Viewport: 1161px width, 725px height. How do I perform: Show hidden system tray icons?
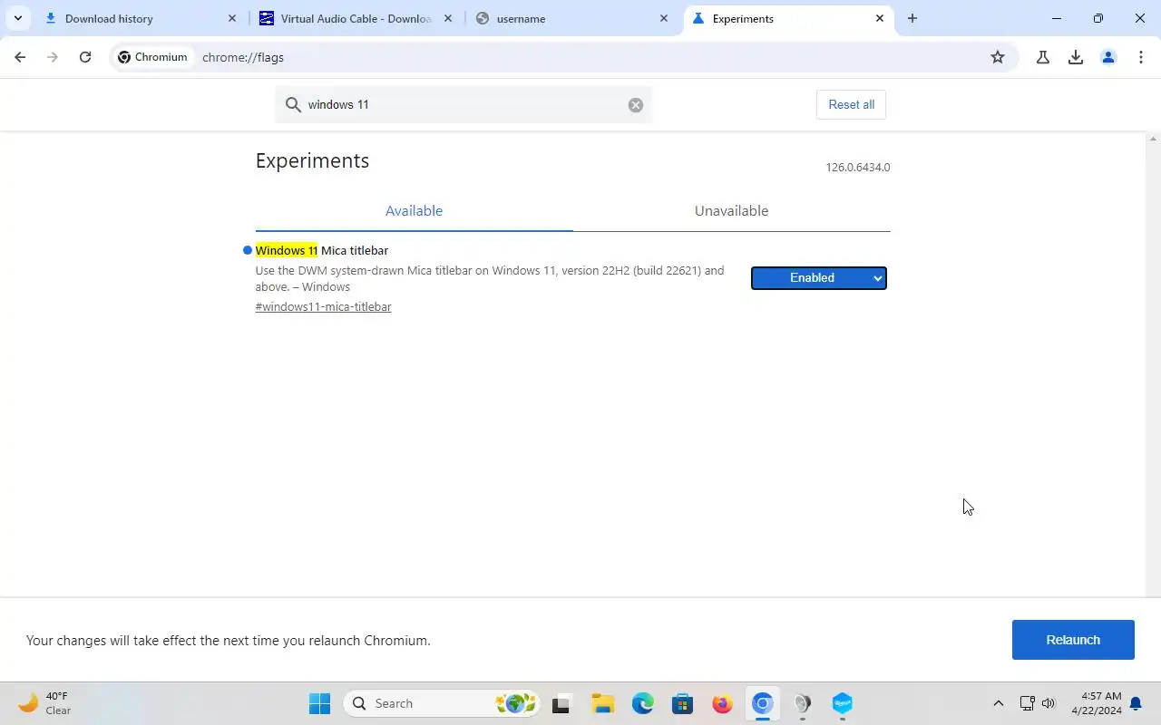(x=999, y=703)
